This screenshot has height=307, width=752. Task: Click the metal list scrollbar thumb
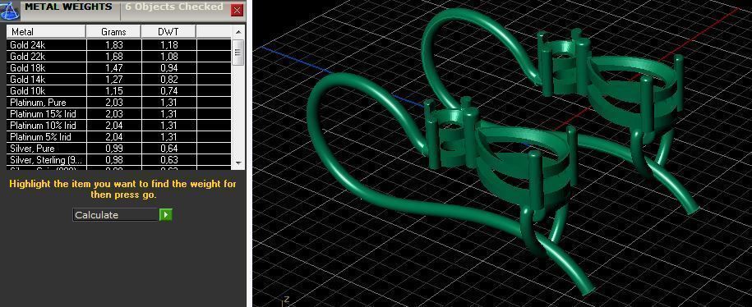coord(238,53)
